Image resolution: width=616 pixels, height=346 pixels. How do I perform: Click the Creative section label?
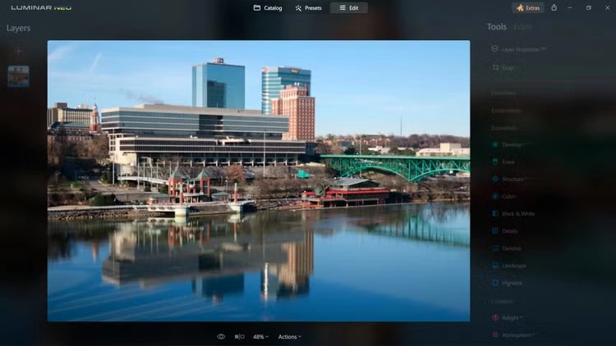503,301
